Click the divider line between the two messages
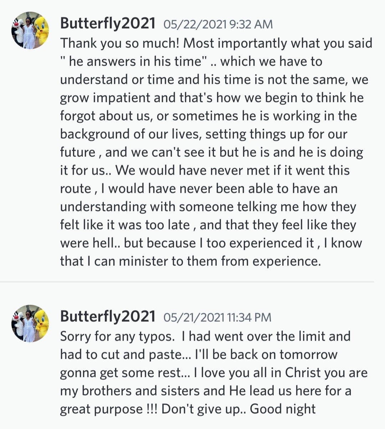385x429 pixels. point(187,282)
